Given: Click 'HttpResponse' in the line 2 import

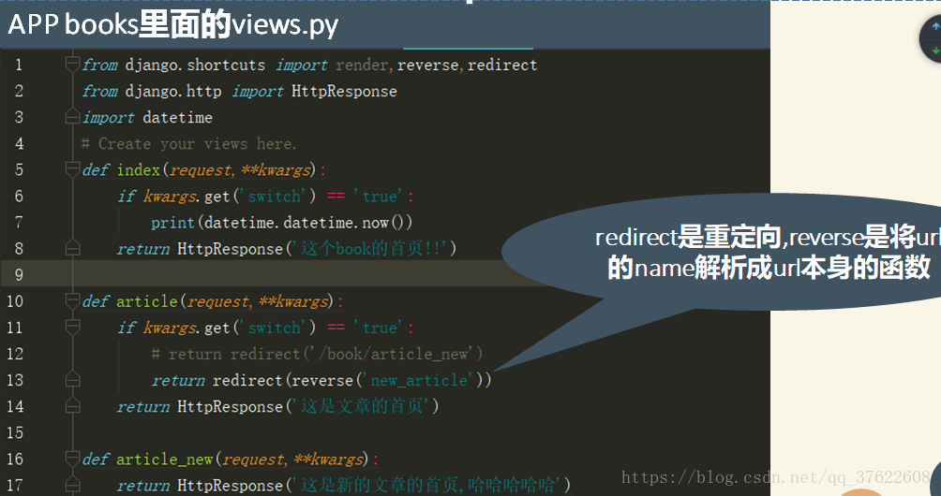Looking at the screenshot, I should coord(345,91).
